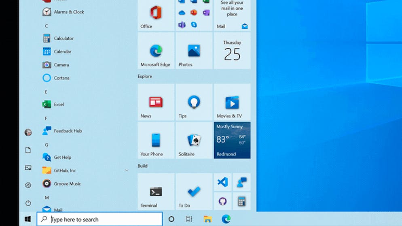402x226 pixels.
Task: Open the small Visual Studio Code tile
Action: tap(223, 182)
